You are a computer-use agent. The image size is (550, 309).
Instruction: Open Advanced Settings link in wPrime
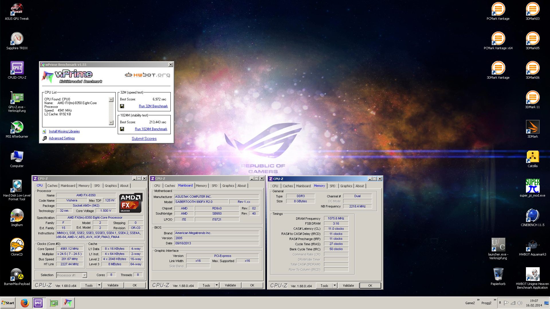(x=62, y=138)
